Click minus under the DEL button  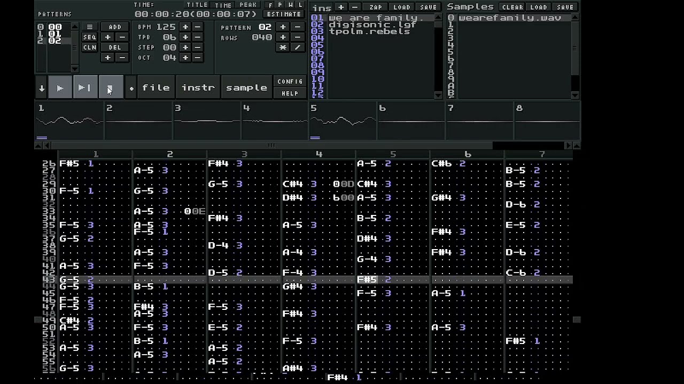[x=122, y=58]
